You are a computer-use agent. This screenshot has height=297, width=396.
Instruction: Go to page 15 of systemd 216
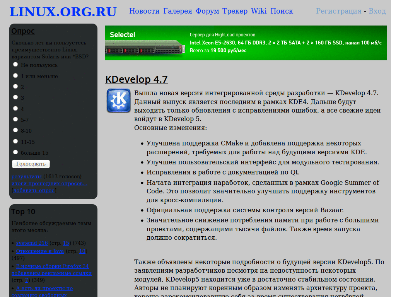tap(66, 243)
